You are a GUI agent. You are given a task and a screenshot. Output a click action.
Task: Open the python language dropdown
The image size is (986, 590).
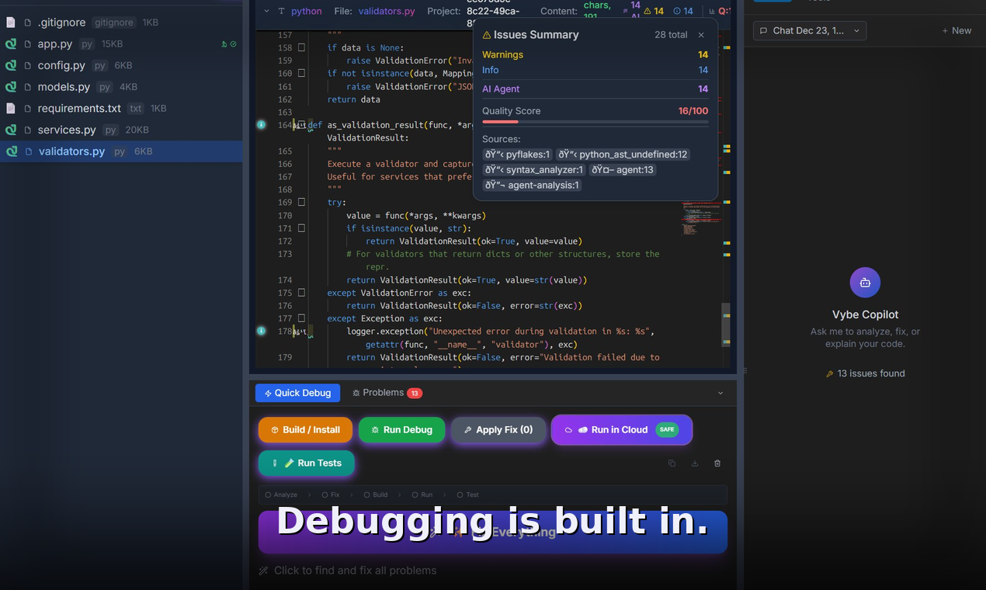pyautogui.click(x=306, y=12)
